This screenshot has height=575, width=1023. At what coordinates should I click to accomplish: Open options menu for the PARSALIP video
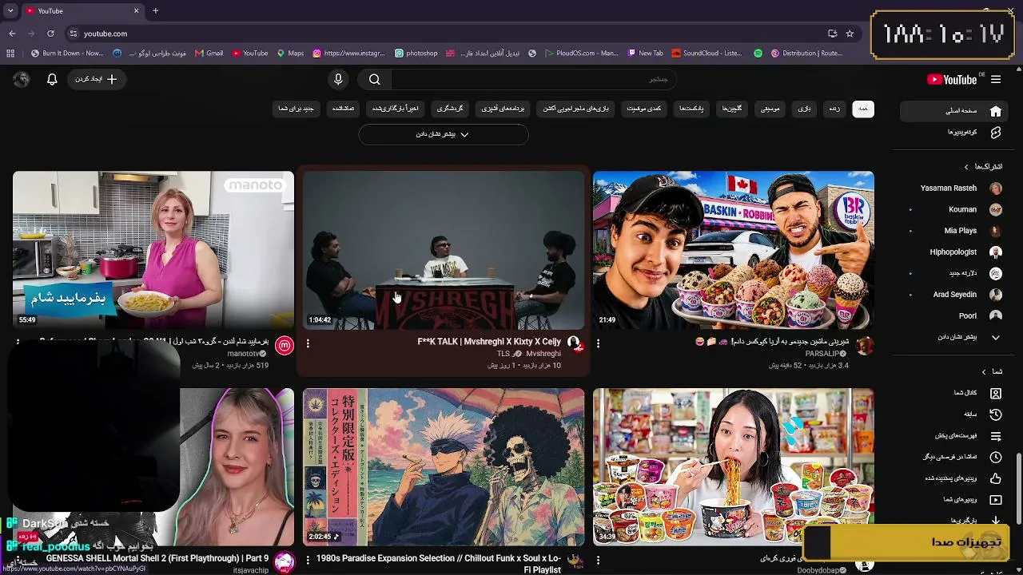click(598, 343)
